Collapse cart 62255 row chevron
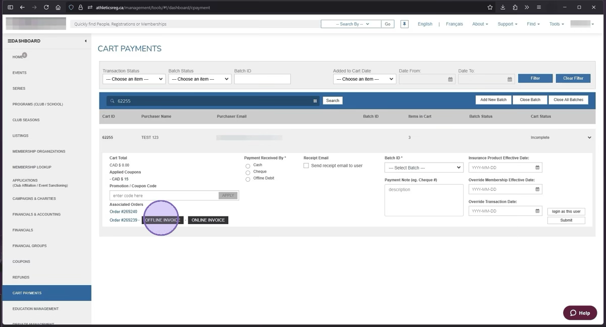The image size is (606, 327). tap(589, 137)
